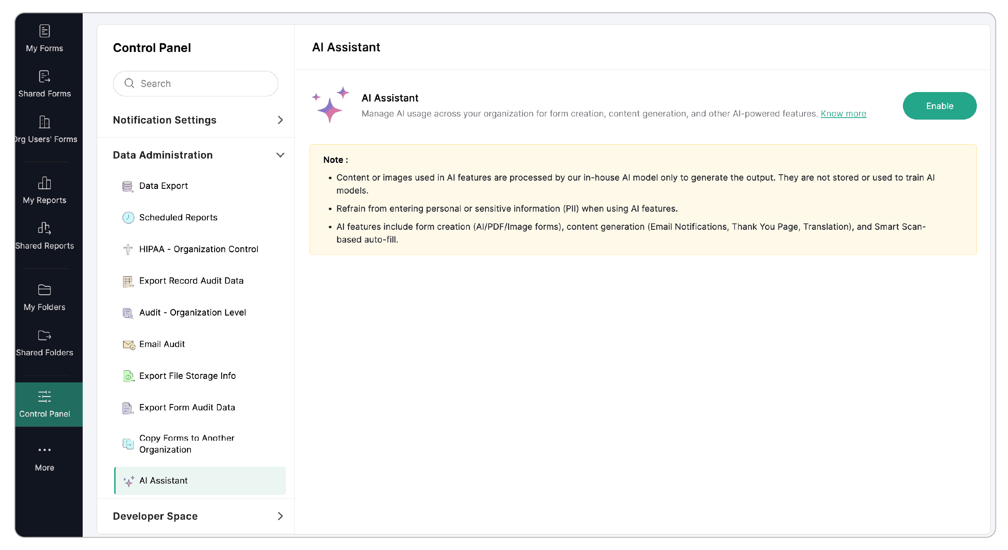
Task: Select HIPAA - Organization Control
Action: click(198, 249)
